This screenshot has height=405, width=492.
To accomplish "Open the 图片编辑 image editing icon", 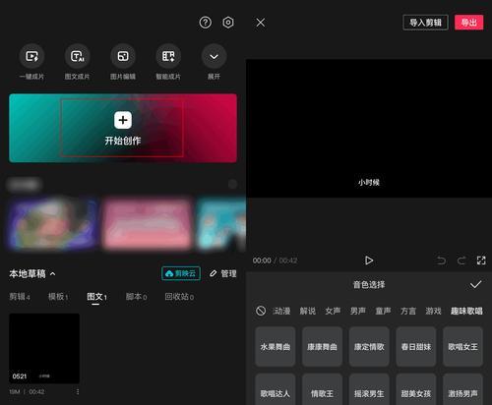I will (x=123, y=56).
